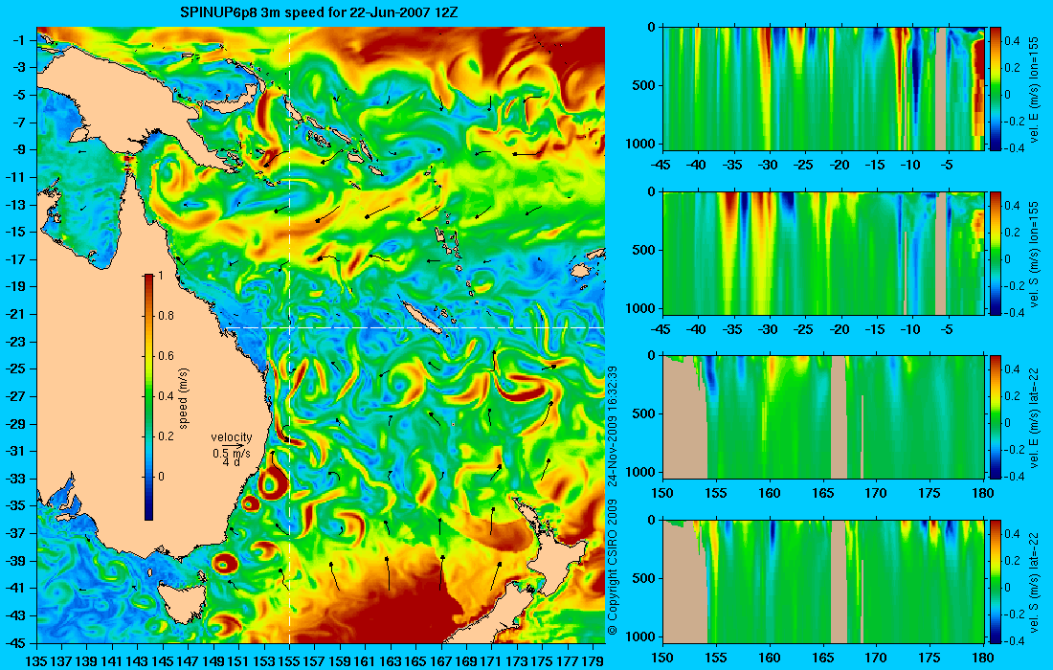Click the timestamp '24-Nov-2009 16:32:39'
This screenshot has width=1053, height=670.
[612, 426]
